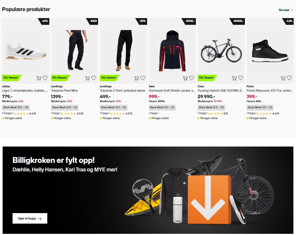Click Gjør et kupp button
The width and height of the screenshot is (296, 235).
point(30,218)
